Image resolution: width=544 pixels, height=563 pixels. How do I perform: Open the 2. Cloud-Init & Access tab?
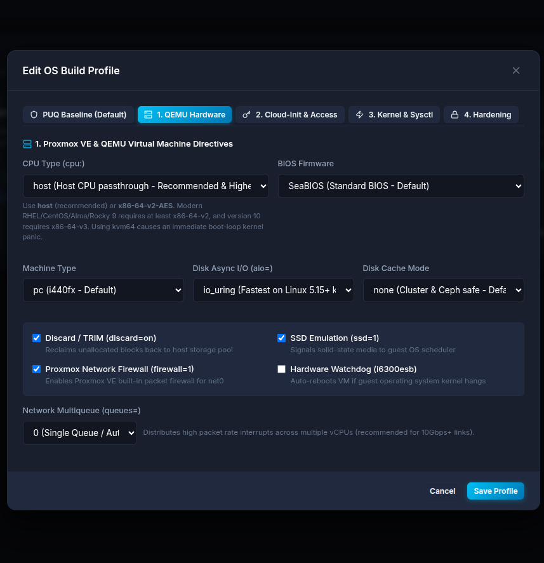[290, 114]
